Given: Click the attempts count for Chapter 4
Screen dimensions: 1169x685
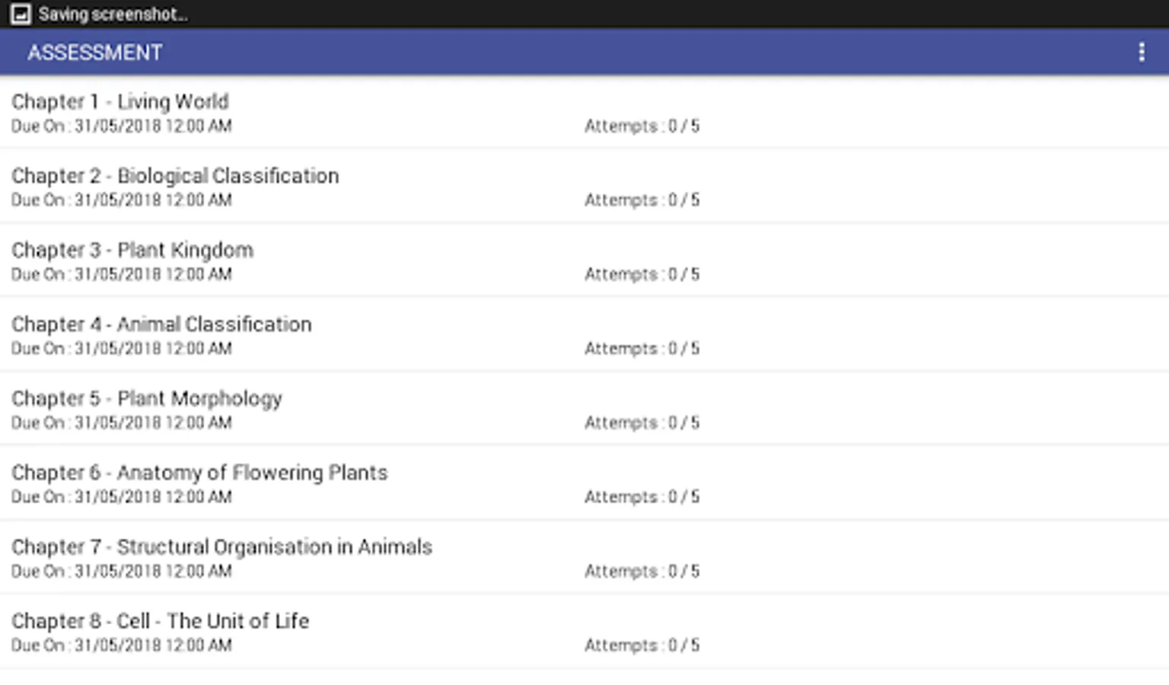Looking at the screenshot, I should 642,349.
